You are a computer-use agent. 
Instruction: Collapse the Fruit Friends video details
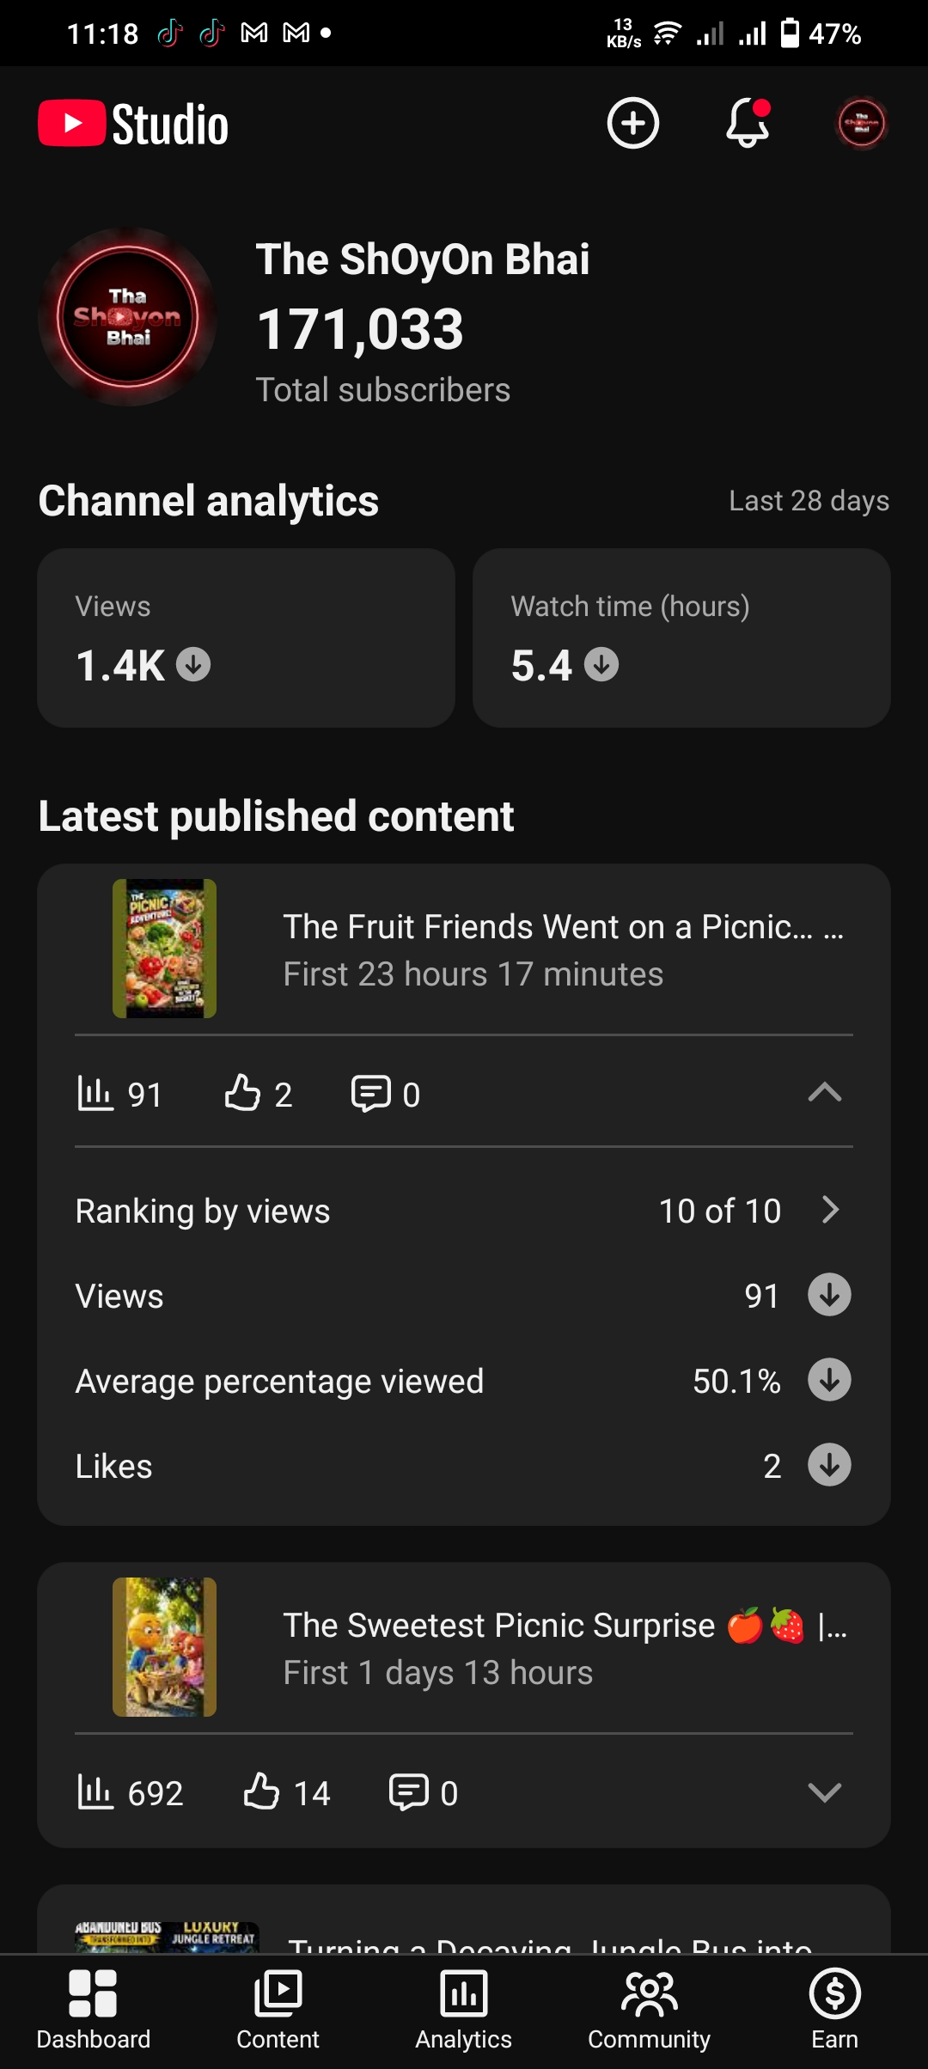[825, 1092]
